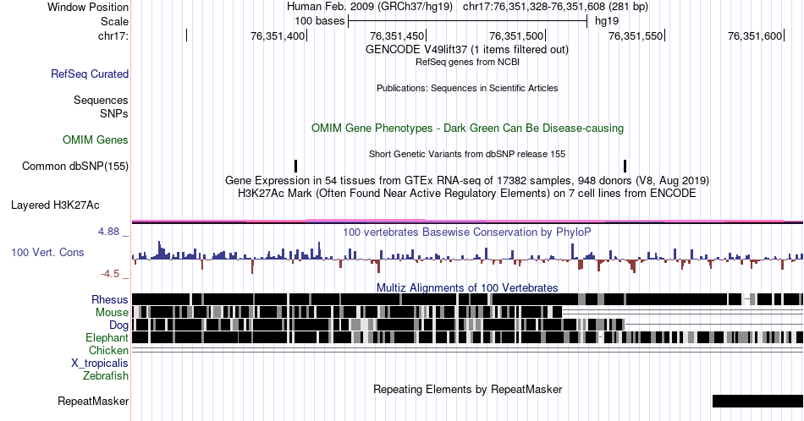
Task: Click the black RepeatMasker element block
Action: tap(757, 401)
